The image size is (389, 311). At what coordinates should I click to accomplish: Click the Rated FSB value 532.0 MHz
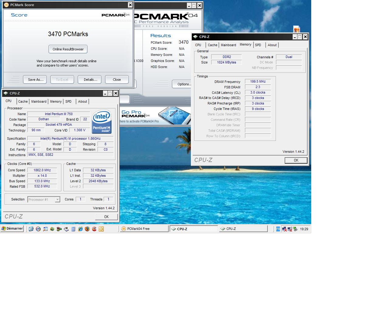(x=42, y=186)
